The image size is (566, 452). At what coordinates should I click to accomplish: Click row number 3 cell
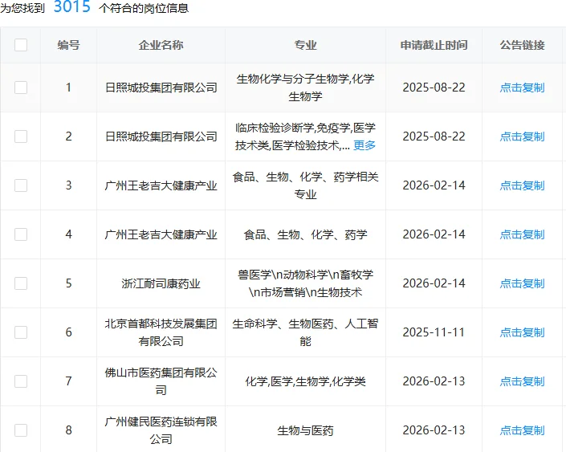(68, 185)
